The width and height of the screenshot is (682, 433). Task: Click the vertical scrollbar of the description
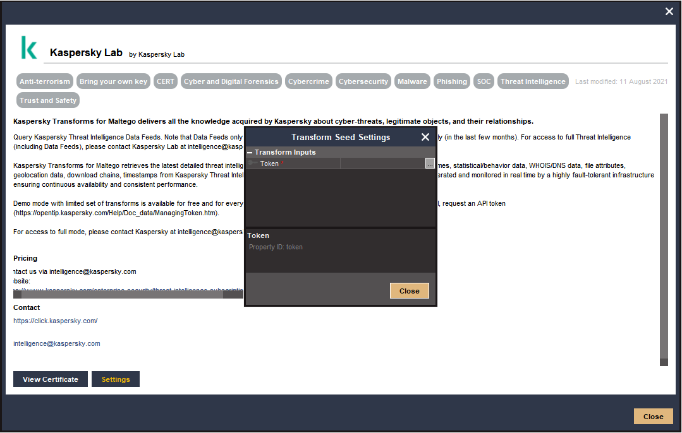pyautogui.click(x=664, y=240)
